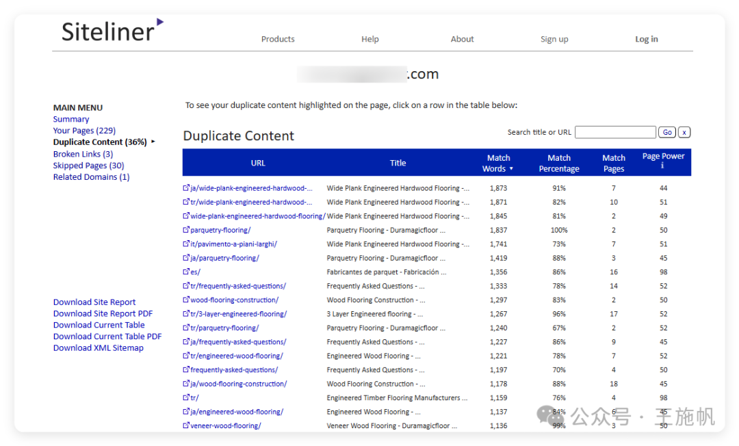Download Current Table
739x446 pixels.
99,325
